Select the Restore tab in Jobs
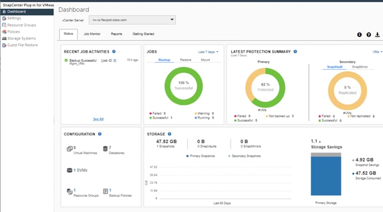This screenshot has width=383, height=212. tap(186, 60)
